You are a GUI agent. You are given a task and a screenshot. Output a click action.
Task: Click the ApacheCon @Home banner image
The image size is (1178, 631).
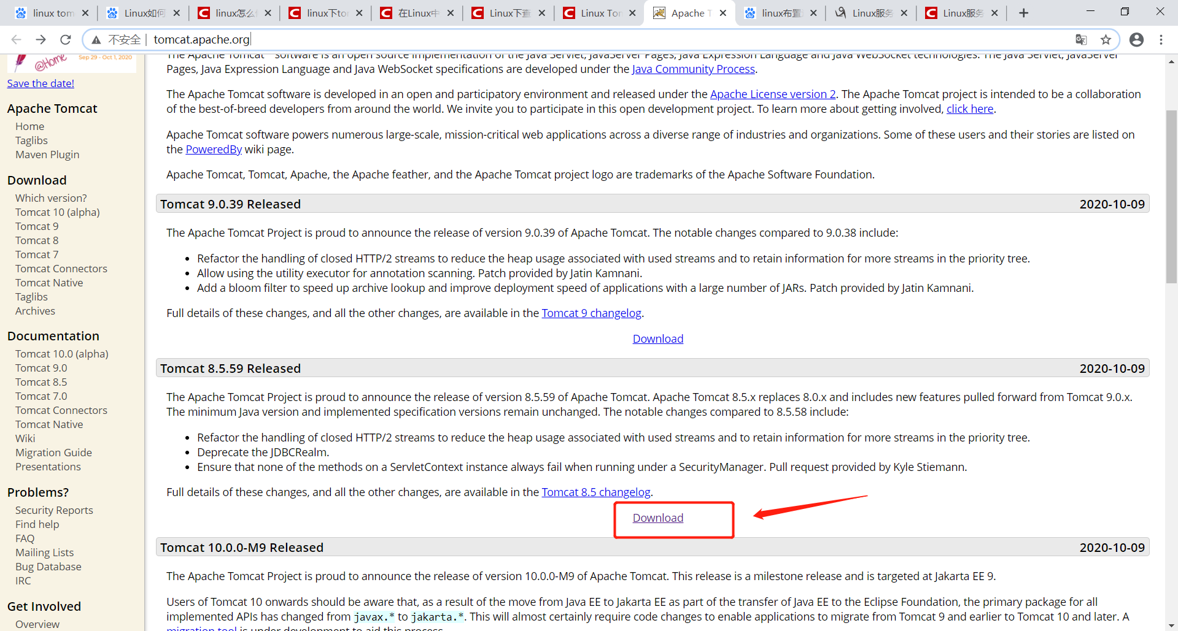[72, 63]
